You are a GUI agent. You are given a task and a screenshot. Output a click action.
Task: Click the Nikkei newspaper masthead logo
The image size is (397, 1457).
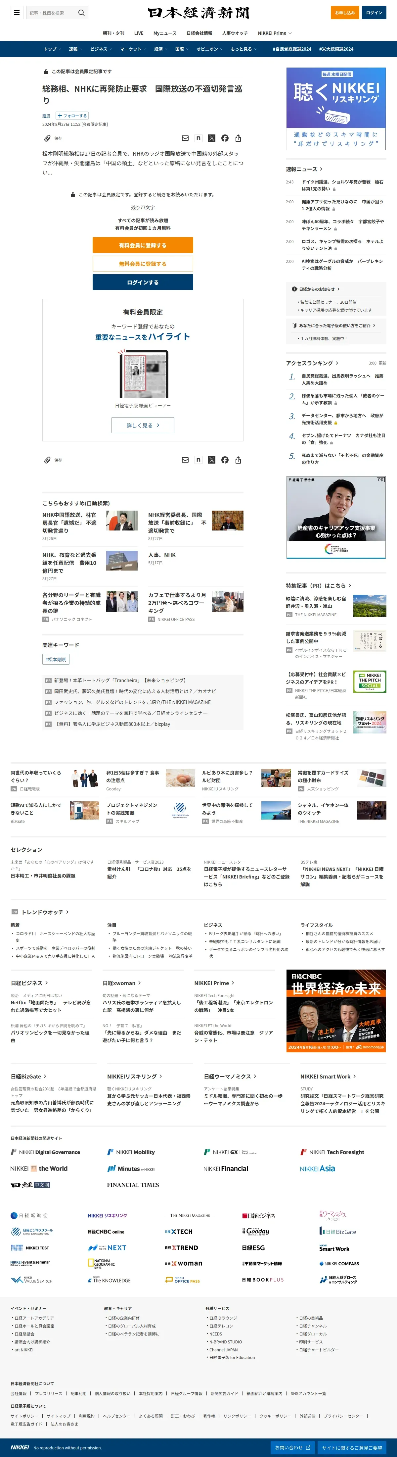tap(198, 13)
